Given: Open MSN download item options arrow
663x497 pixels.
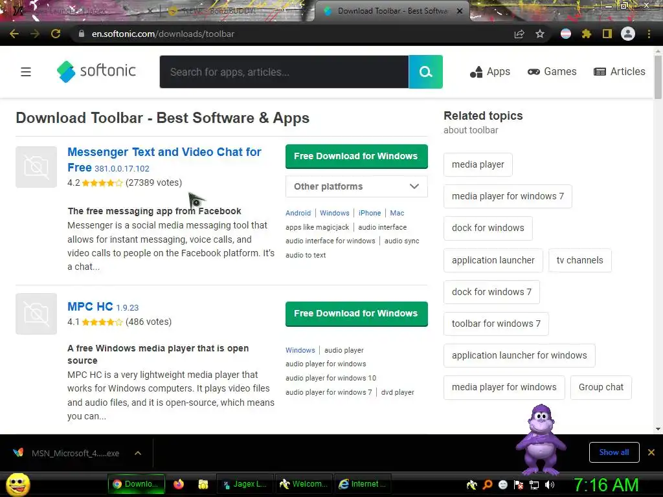Looking at the screenshot, I should (138, 453).
